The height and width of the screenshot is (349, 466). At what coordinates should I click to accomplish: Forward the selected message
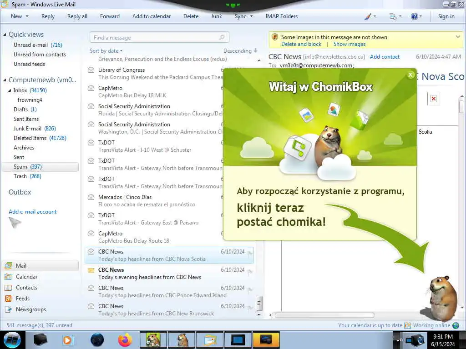110,16
